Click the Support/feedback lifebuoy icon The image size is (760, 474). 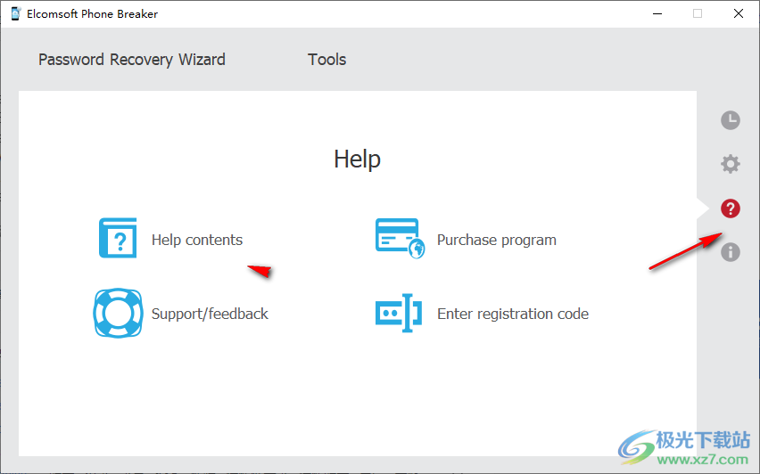[x=118, y=313]
